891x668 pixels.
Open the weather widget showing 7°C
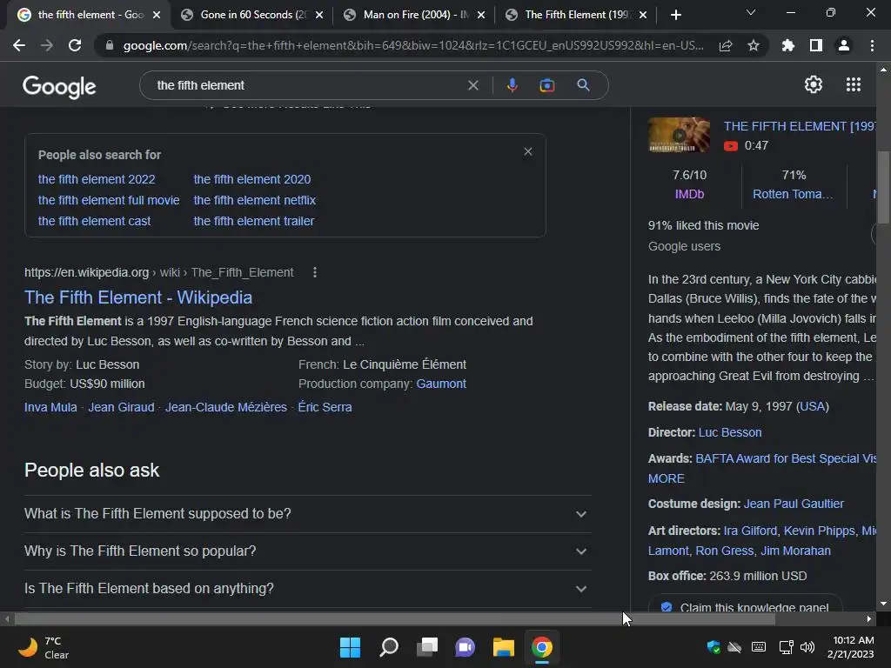tap(44, 647)
